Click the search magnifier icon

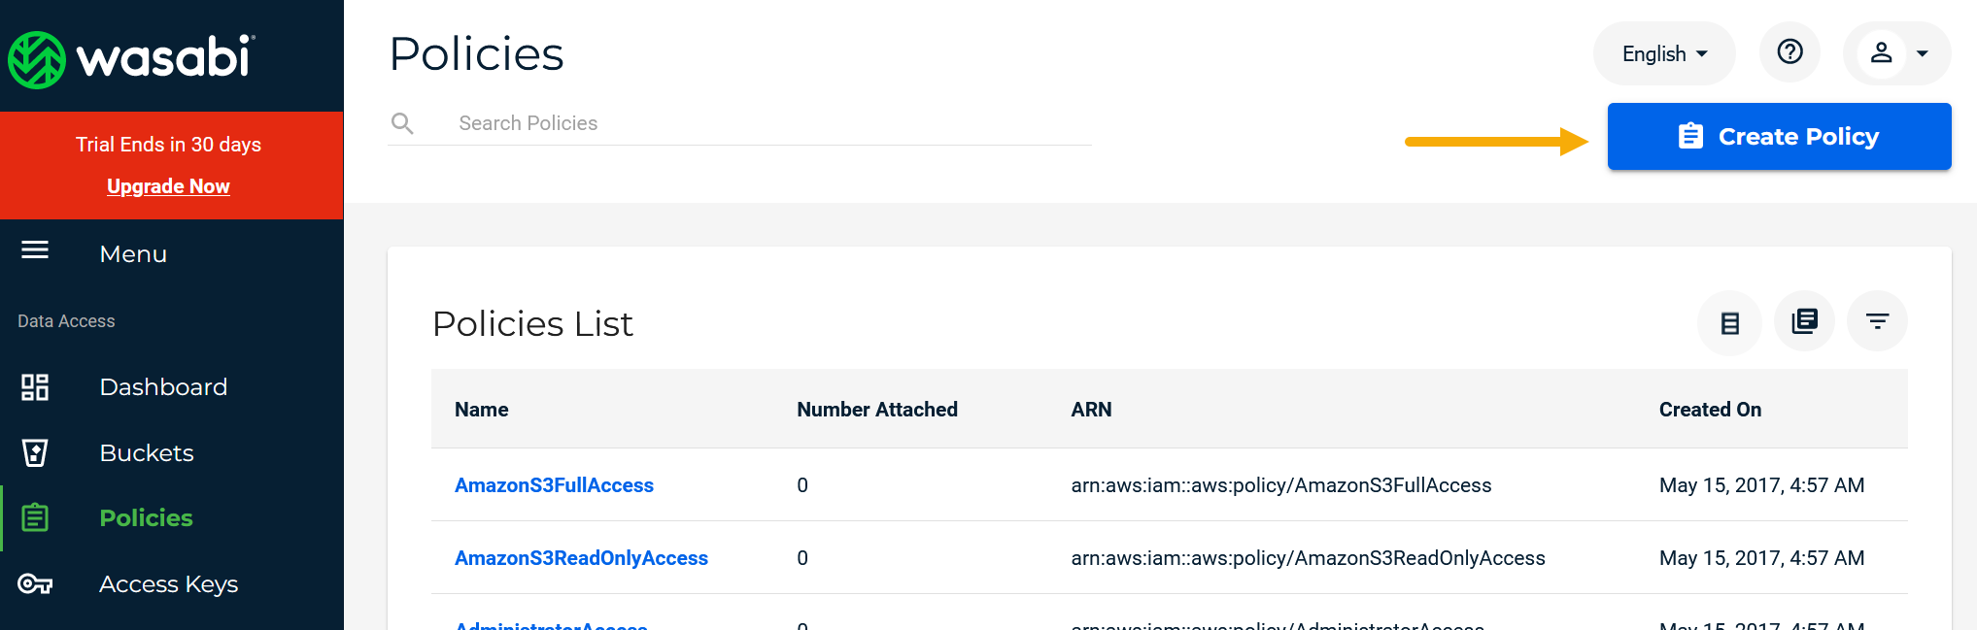tap(402, 123)
